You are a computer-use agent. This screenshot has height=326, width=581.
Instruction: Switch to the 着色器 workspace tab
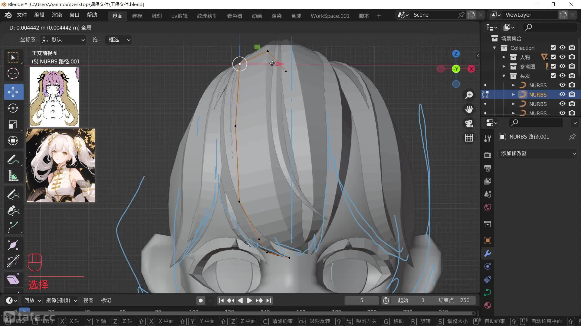click(x=235, y=16)
